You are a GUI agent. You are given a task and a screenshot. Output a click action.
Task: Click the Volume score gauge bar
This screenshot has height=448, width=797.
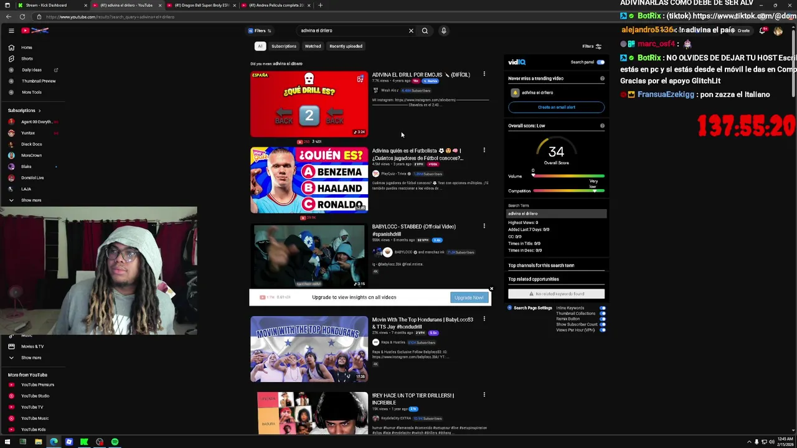[568, 176]
